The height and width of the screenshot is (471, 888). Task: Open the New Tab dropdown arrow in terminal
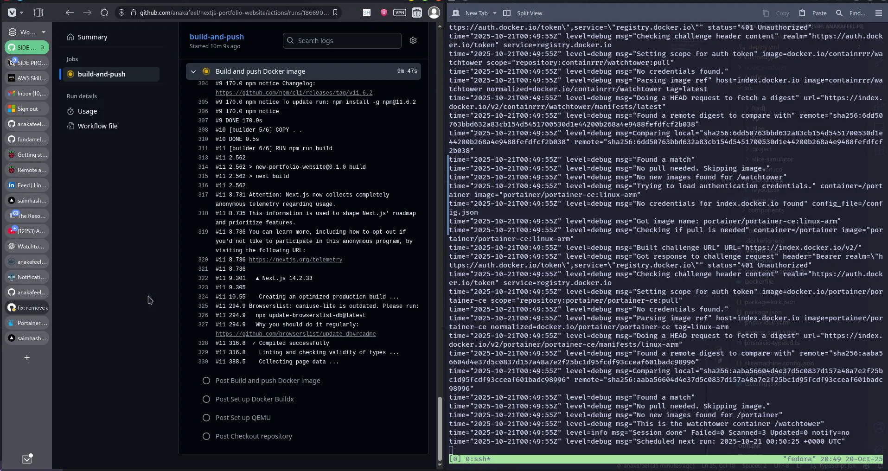tap(495, 13)
